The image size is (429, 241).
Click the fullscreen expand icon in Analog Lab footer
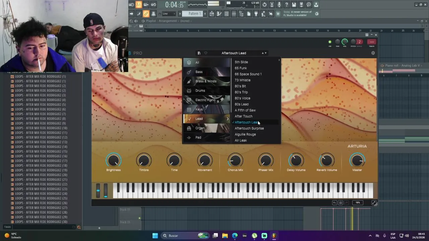(374, 203)
